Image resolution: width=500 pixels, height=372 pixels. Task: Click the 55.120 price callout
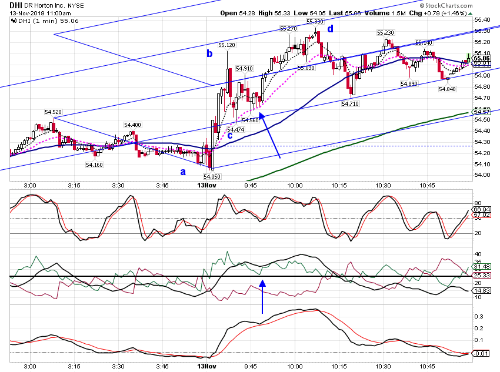coord(226,45)
